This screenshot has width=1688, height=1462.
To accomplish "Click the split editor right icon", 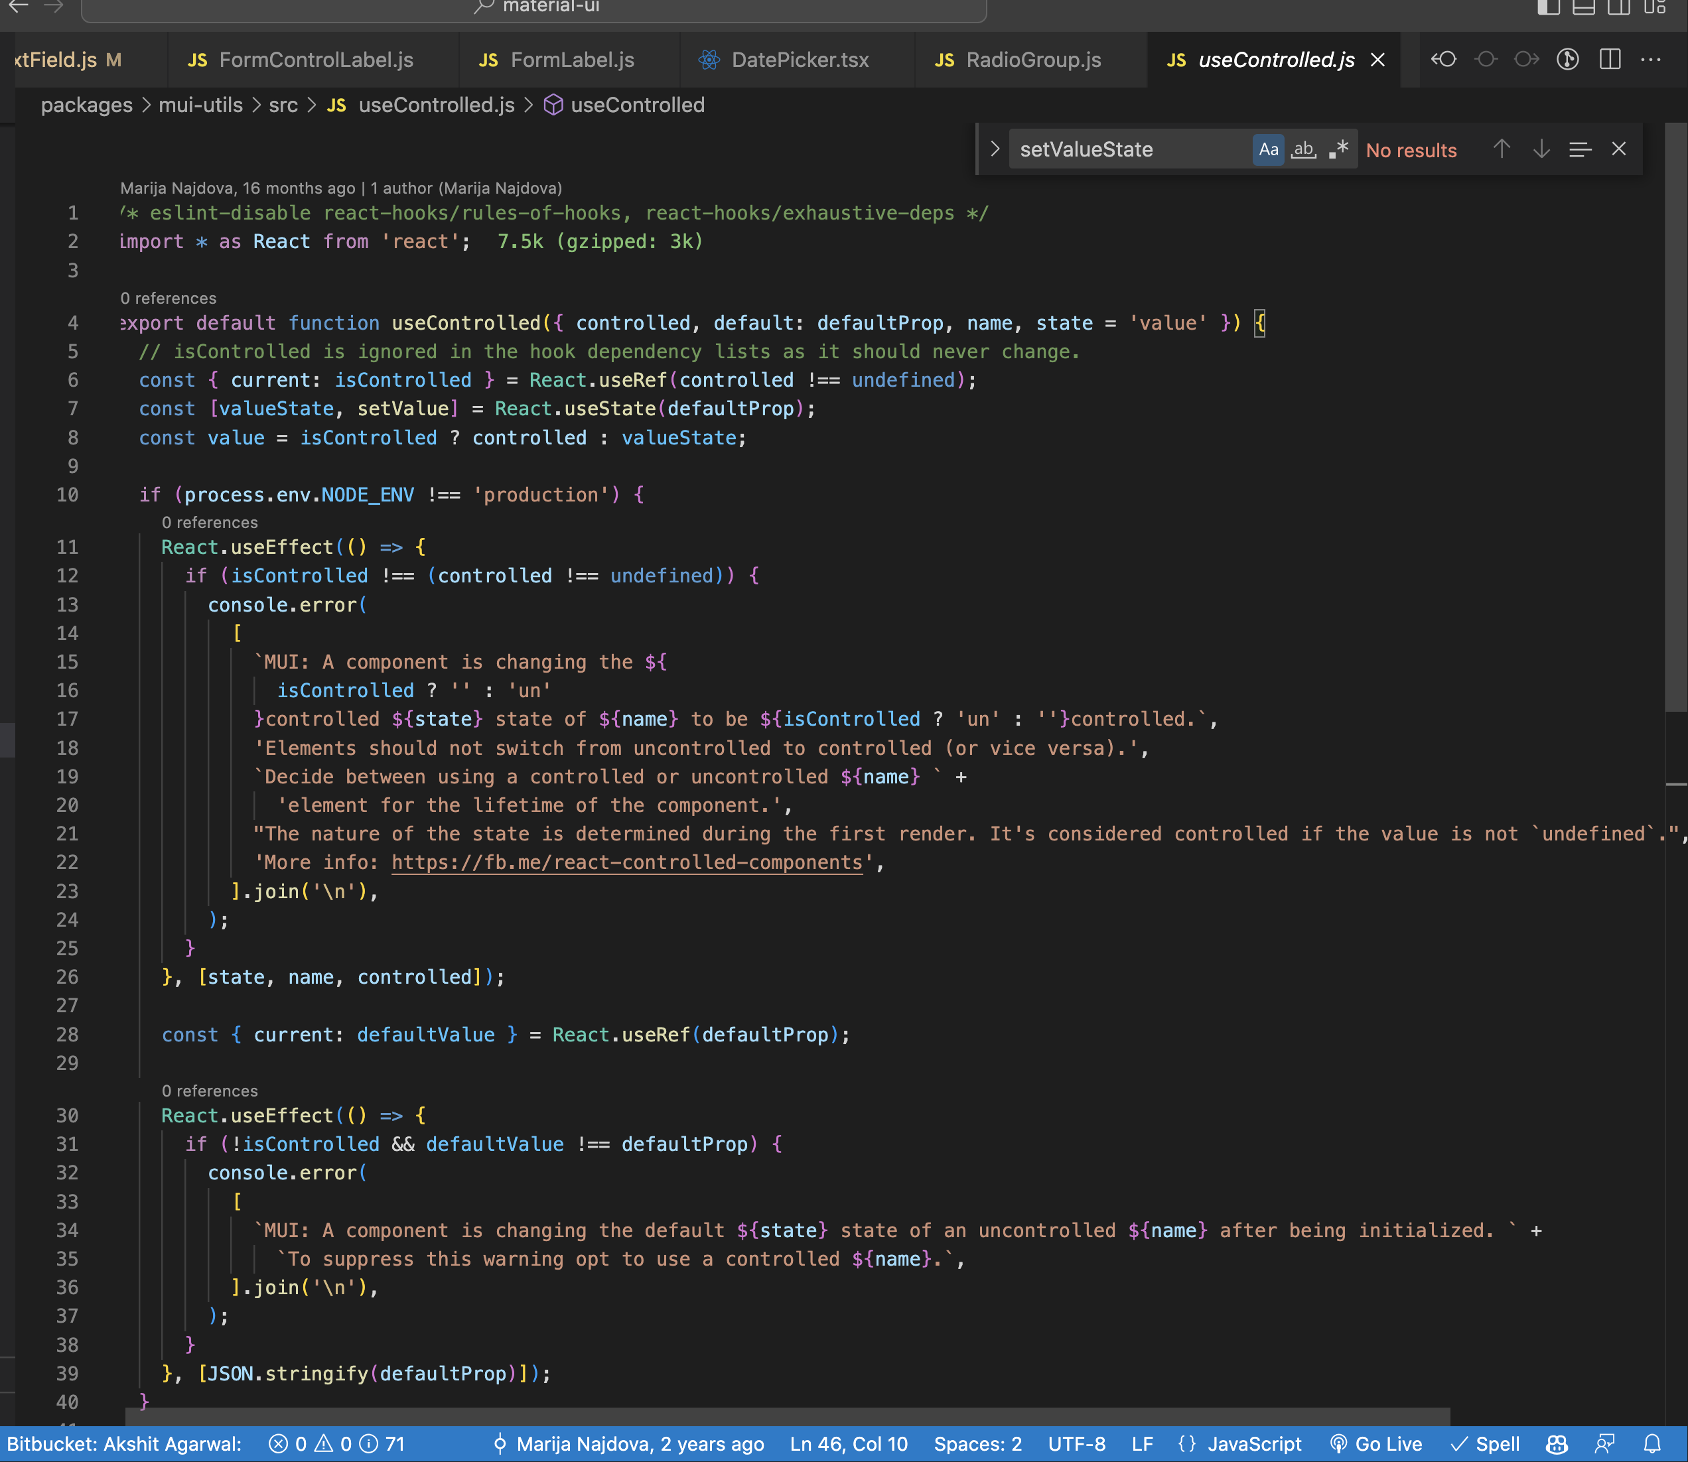I will (1610, 60).
